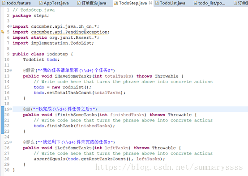Click 'assertEquals' on line 28
The image size is (248, 176).
[50, 159]
